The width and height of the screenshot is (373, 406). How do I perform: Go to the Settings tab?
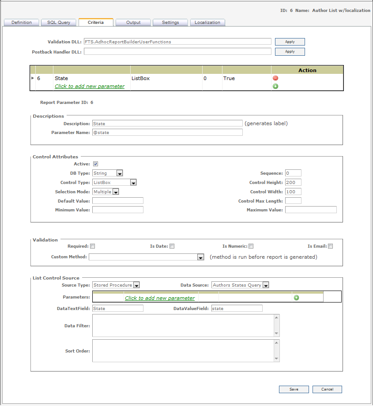(170, 23)
